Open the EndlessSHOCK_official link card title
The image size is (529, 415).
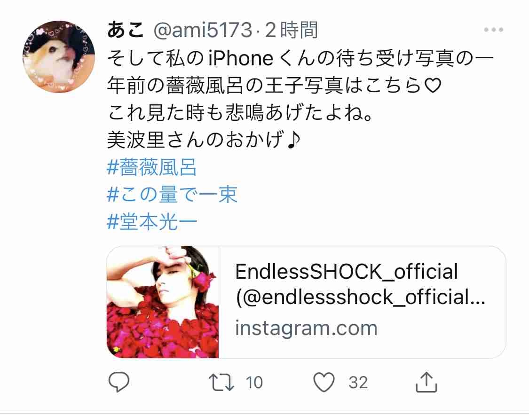coord(347,272)
